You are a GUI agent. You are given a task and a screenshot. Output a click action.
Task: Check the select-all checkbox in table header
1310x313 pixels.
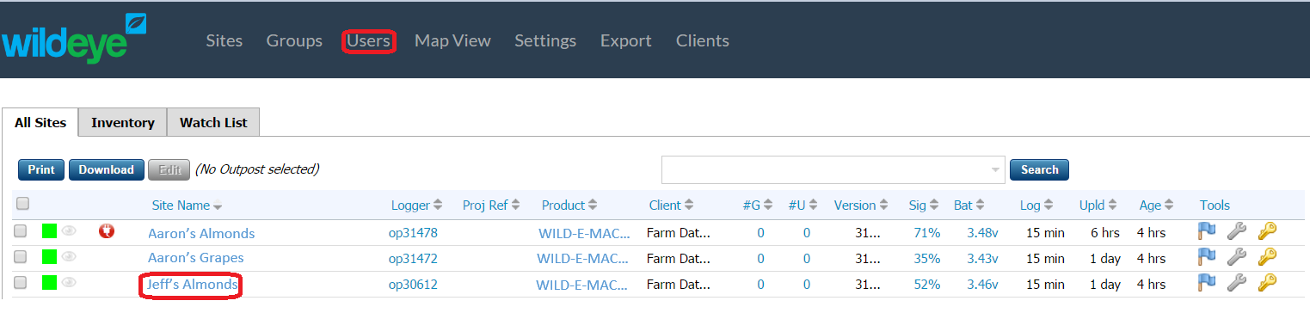click(23, 204)
